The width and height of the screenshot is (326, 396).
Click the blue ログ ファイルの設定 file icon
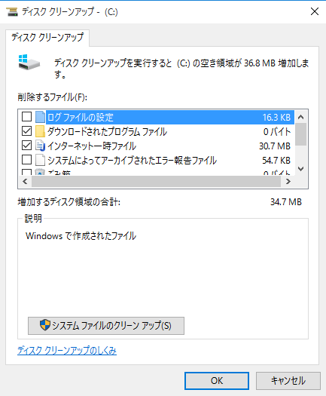click(x=40, y=117)
